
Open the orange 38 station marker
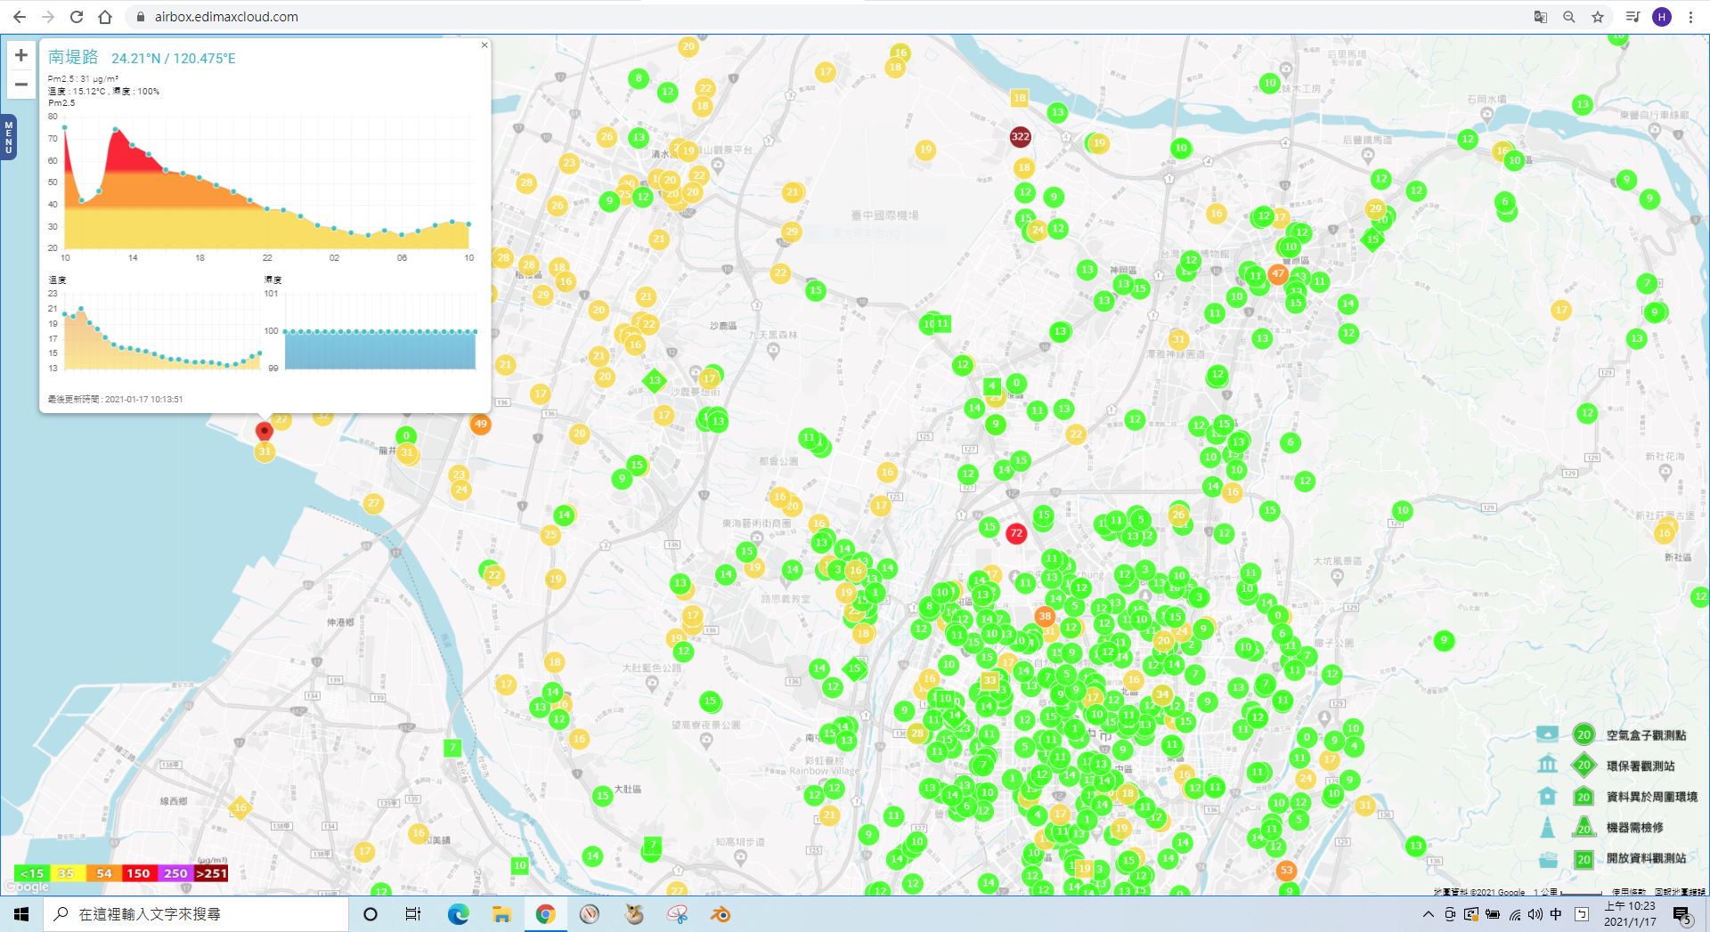coord(1045,615)
